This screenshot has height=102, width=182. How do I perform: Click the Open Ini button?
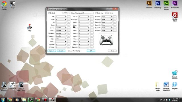pyautogui.click(x=52, y=51)
